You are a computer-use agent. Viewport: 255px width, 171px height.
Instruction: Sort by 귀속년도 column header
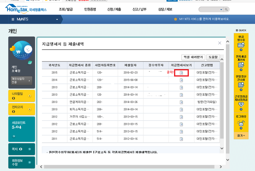[x=55, y=65]
